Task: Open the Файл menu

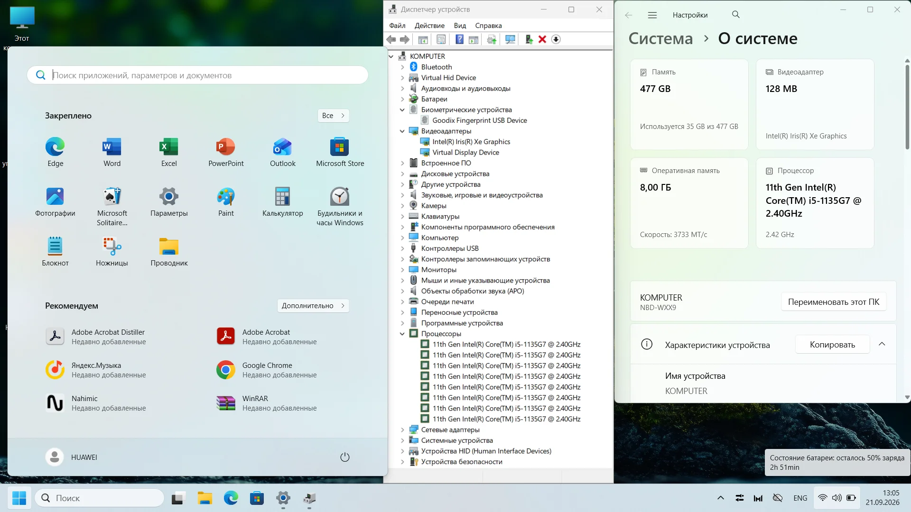Action: [397, 26]
